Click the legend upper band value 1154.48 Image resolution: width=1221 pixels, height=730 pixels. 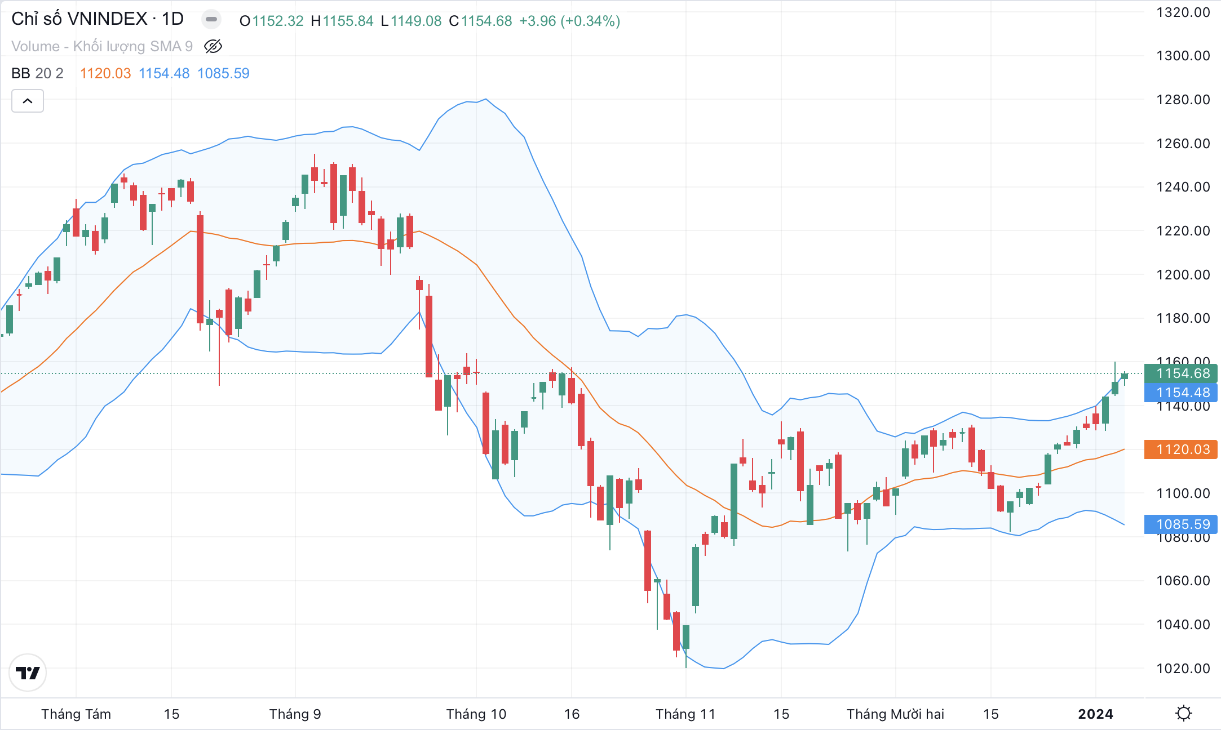[164, 73]
